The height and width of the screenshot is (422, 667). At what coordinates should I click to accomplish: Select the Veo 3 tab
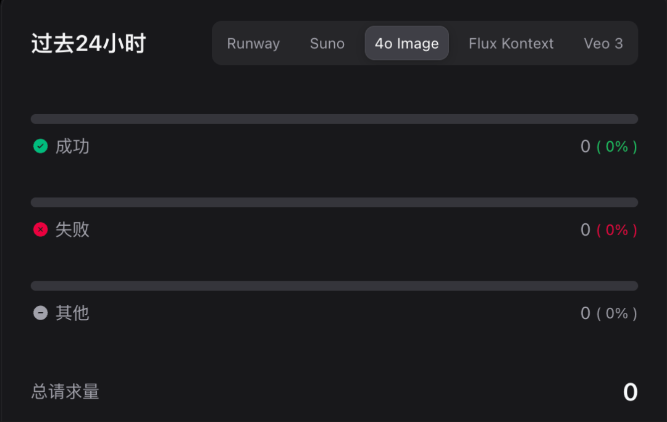click(x=603, y=43)
